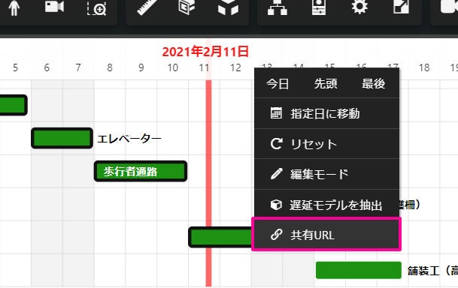
Task: Select the green Gantt bar crossing today line
Action: coord(220,237)
